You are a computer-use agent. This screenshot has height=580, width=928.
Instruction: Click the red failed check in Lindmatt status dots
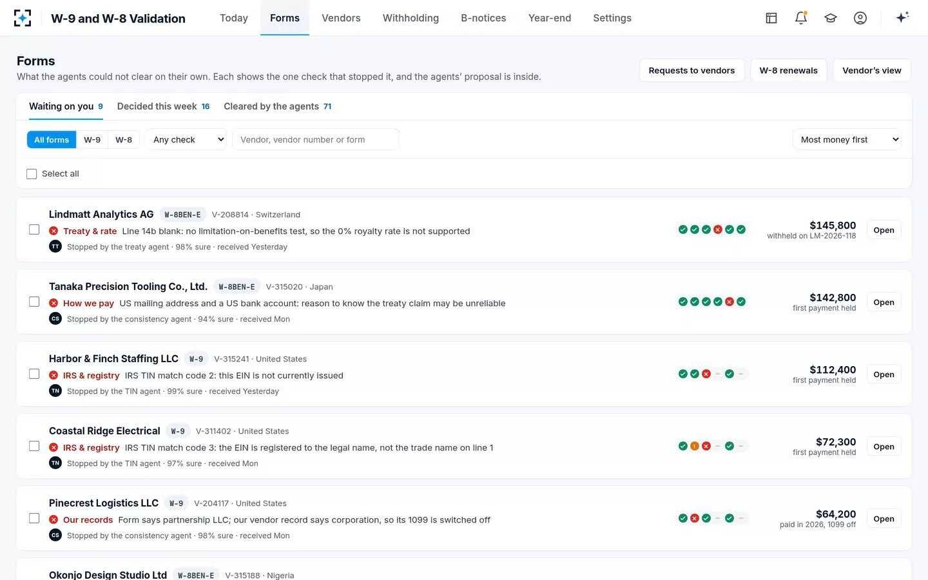pos(718,229)
